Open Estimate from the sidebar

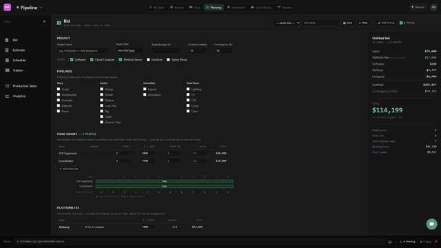[19, 50]
